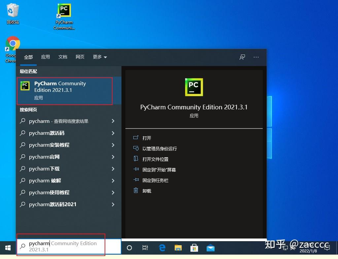Open File Explorer from the taskbar
338x259 pixels.
[178, 248]
